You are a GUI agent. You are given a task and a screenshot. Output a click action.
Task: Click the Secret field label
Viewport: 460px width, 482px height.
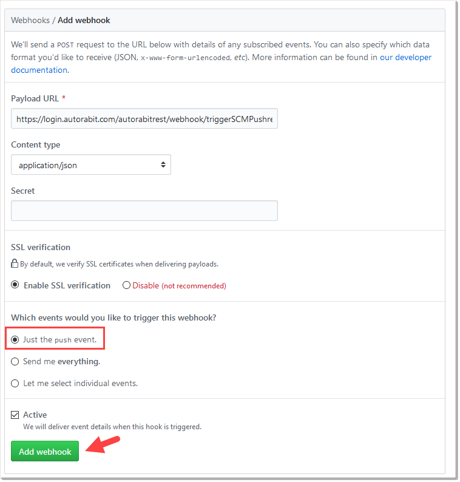coord(23,191)
